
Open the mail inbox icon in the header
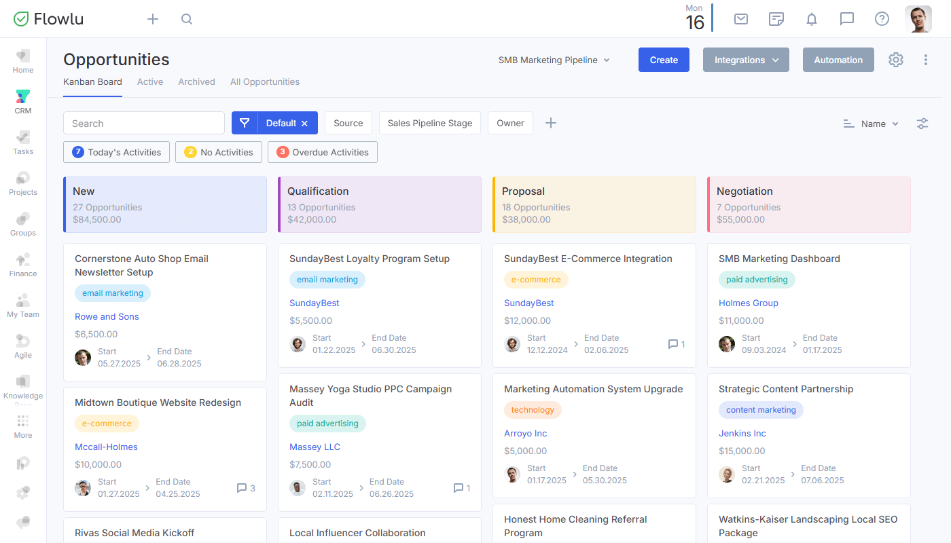pyautogui.click(x=740, y=18)
